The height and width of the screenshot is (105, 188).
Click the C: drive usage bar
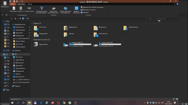coord(80,44)
